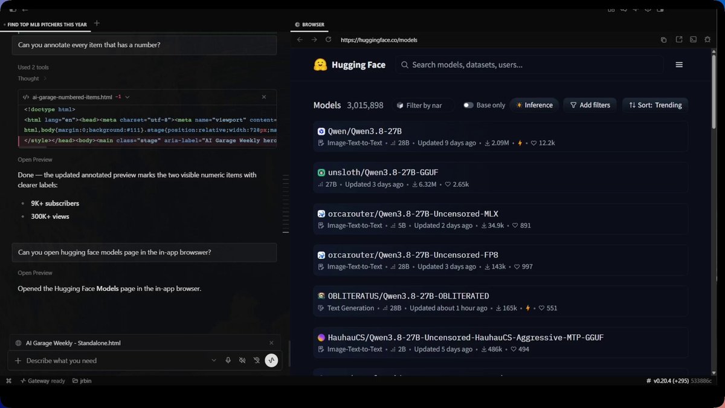The width and height of the screenshot is (725, 408).
Task: Expand the Thought section
Action: [32, 79]
